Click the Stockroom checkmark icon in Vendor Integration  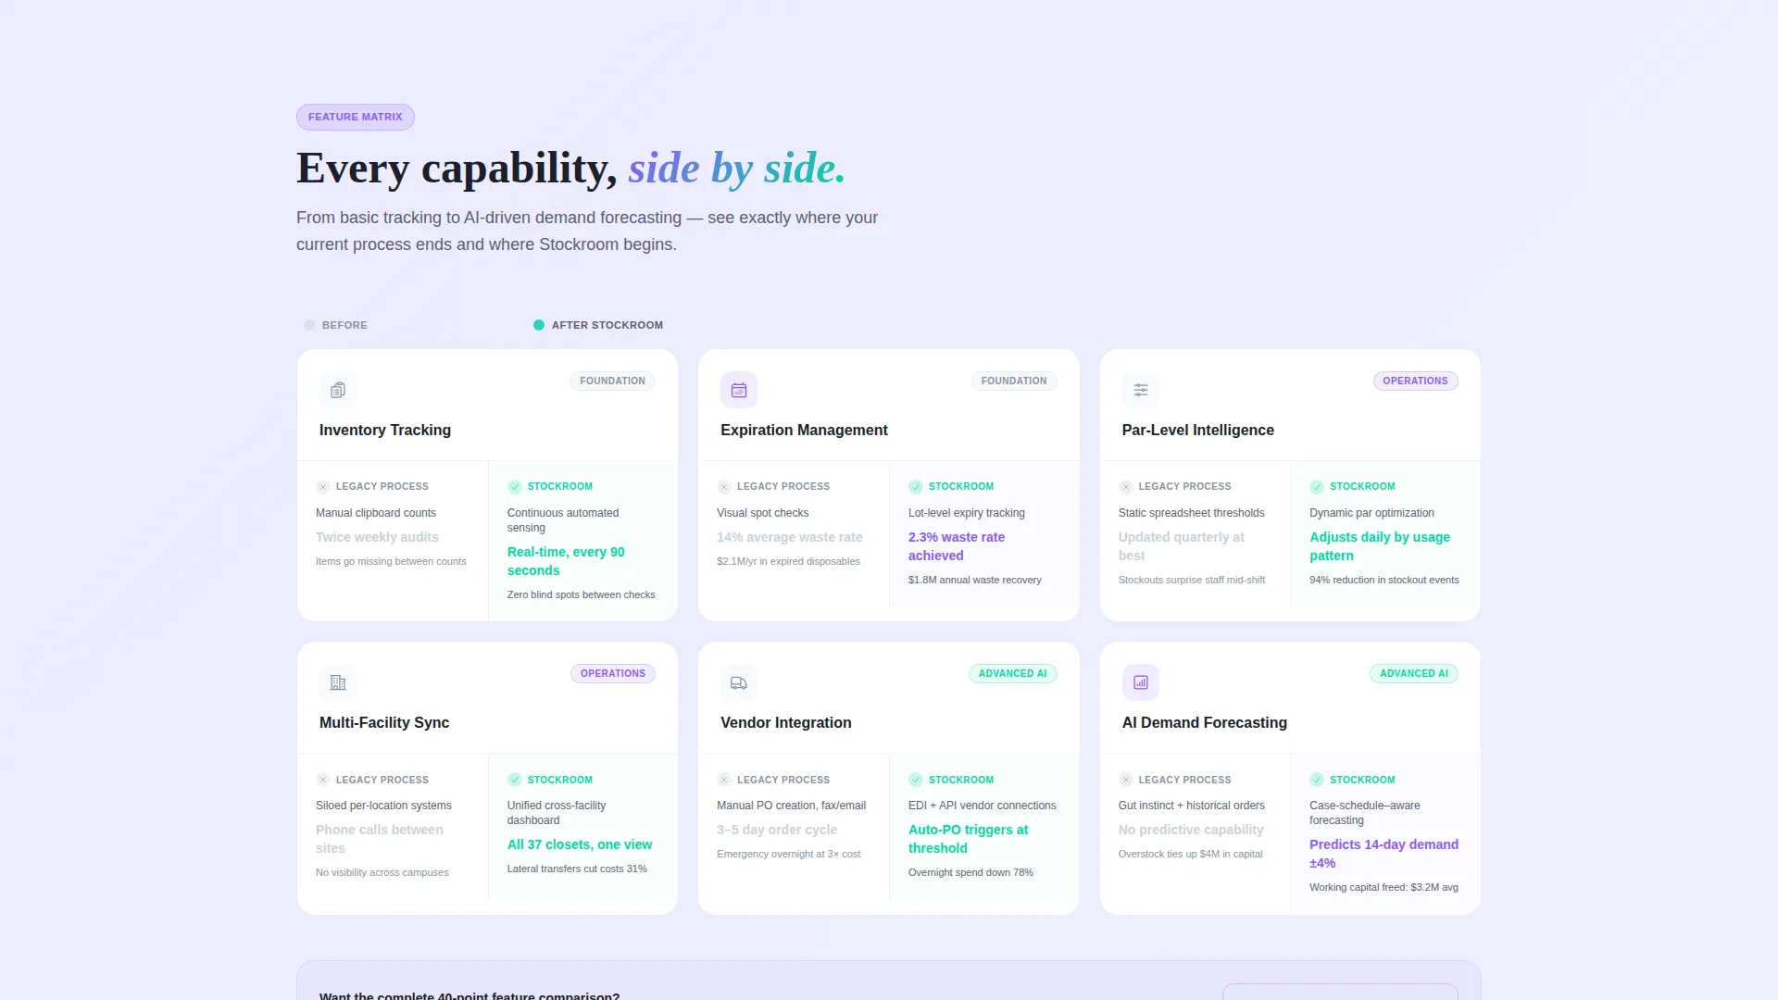[916, 780]
